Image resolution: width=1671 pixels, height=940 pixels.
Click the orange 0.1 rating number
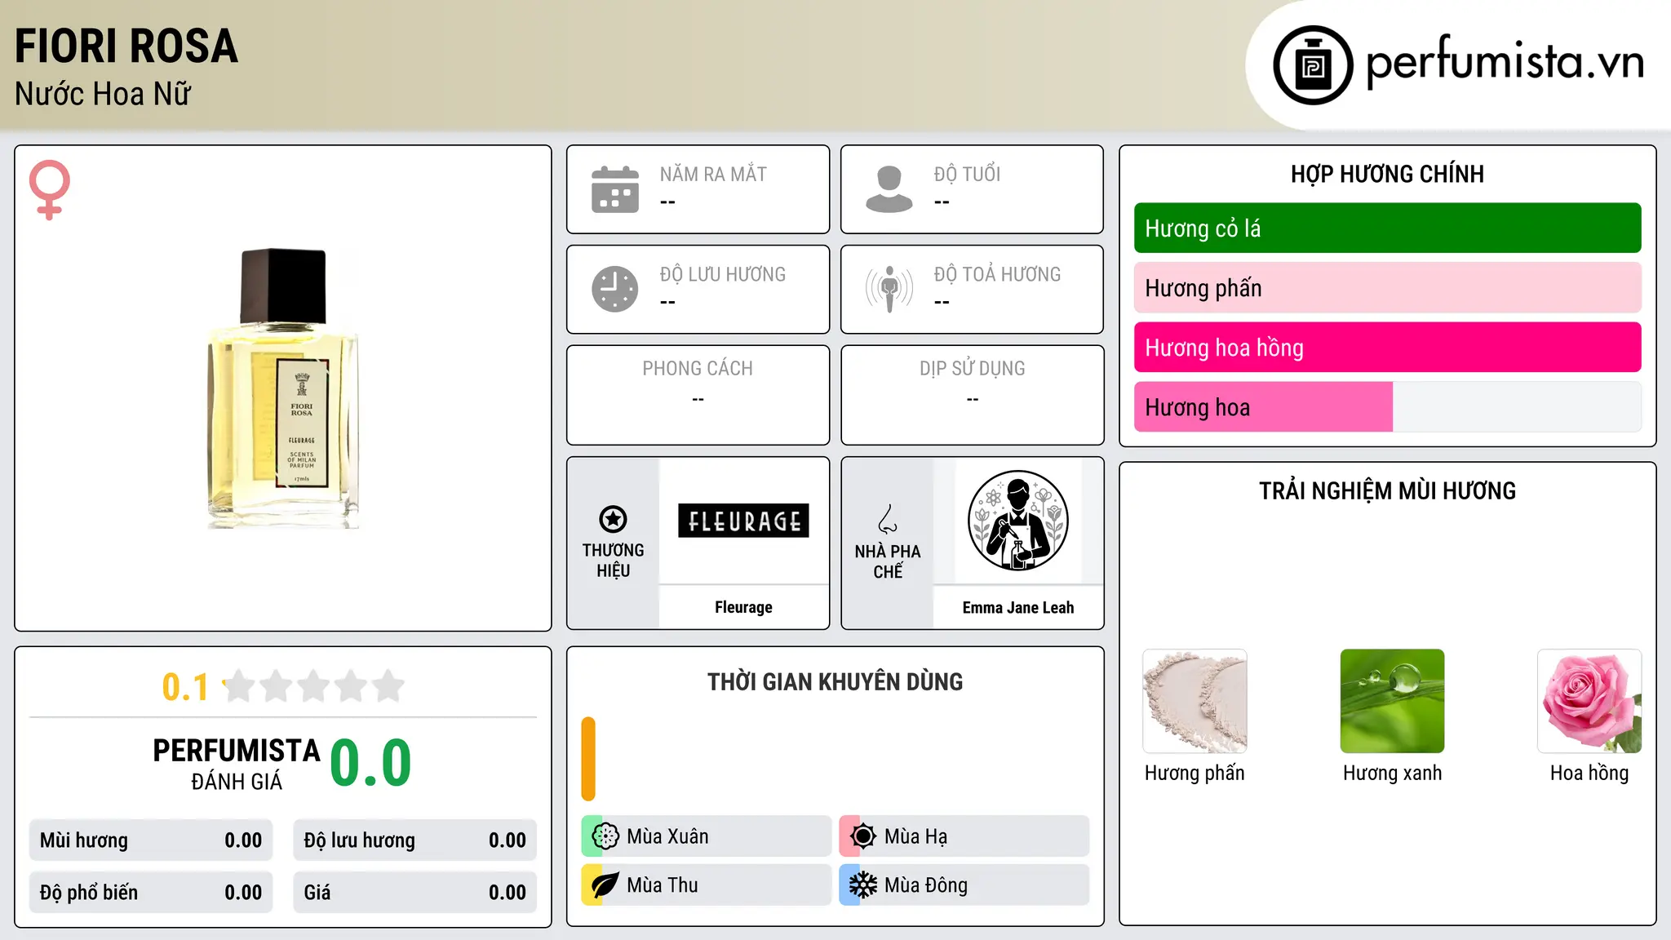(185, 687)
